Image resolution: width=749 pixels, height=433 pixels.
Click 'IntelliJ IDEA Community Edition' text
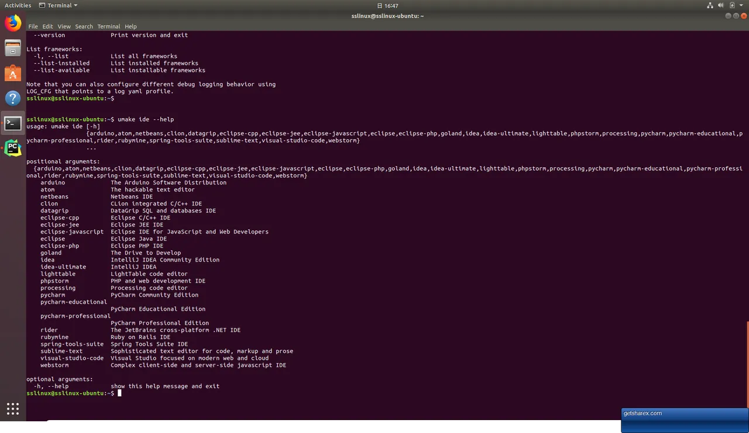(165, 260)
